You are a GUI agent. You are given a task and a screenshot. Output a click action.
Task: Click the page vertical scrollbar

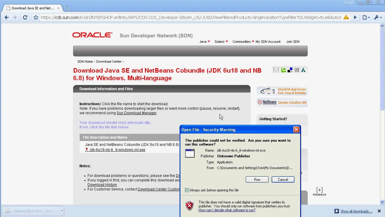(382, 69)
